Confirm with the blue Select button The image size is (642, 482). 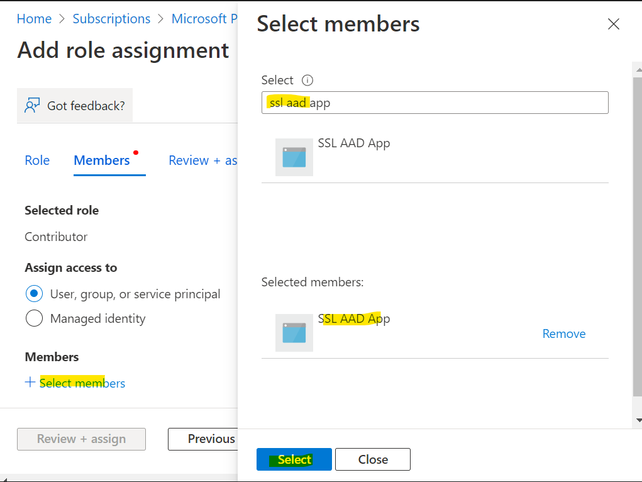[x=294, y=459]
